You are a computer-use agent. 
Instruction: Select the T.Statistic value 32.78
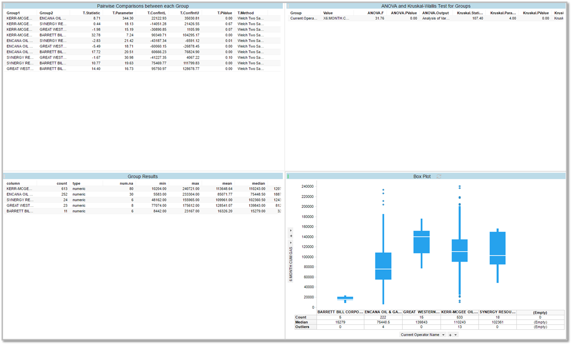pos(96,35)
